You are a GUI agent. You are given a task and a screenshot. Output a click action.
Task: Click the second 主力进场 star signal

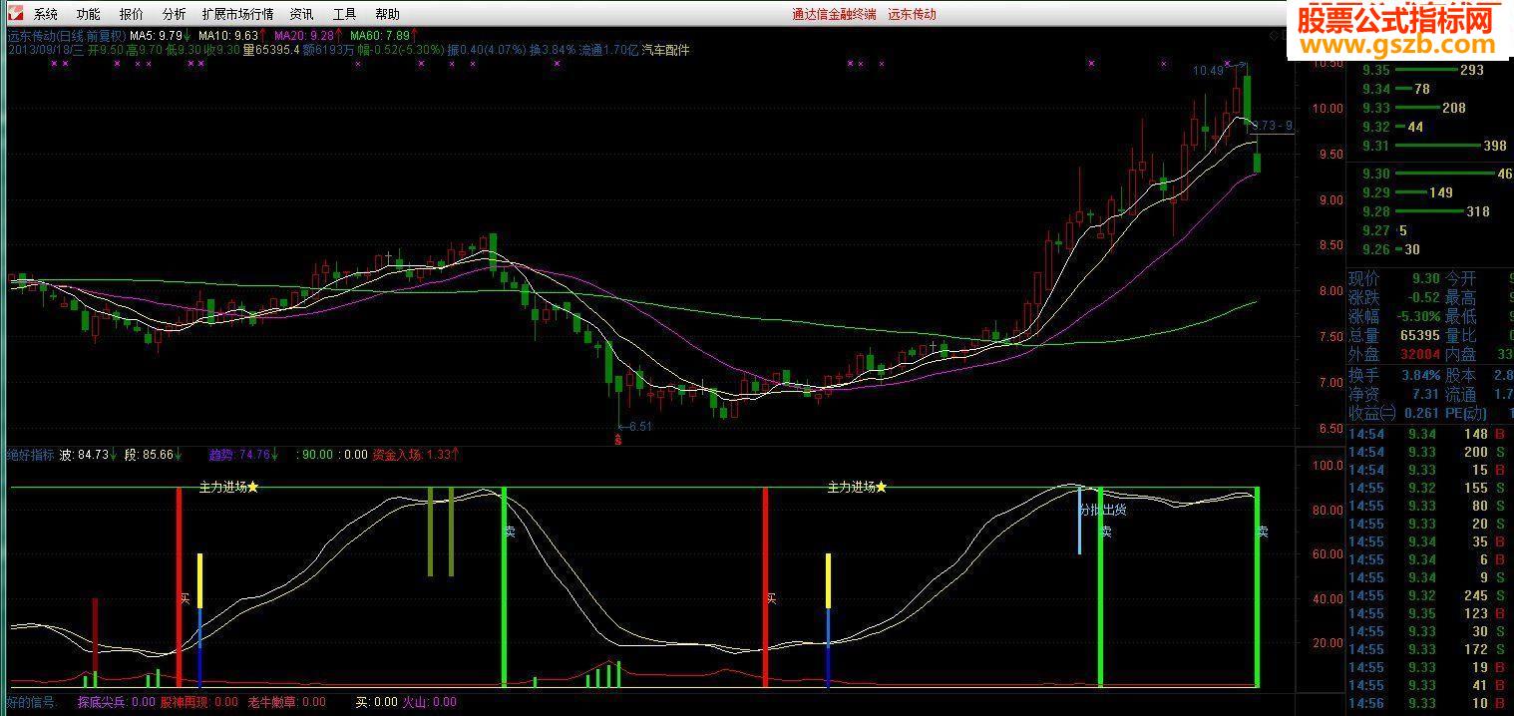tap(857, 487)
